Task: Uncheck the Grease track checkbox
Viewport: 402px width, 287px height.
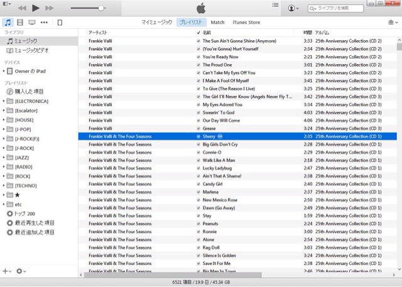Action: [x=198, y=128]
